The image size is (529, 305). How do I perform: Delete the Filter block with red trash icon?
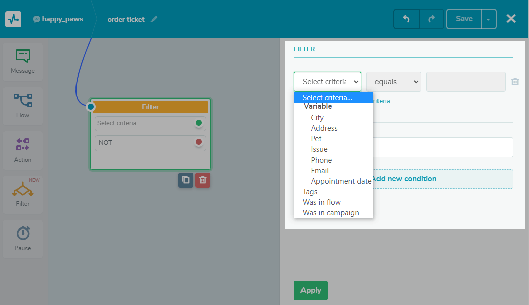click(x=202, y=180)
